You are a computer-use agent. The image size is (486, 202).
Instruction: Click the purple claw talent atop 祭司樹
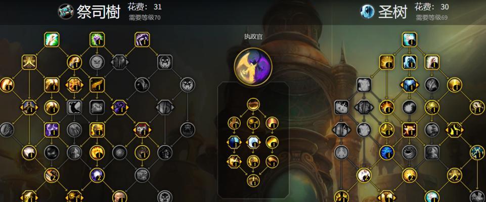pos(142,39)
